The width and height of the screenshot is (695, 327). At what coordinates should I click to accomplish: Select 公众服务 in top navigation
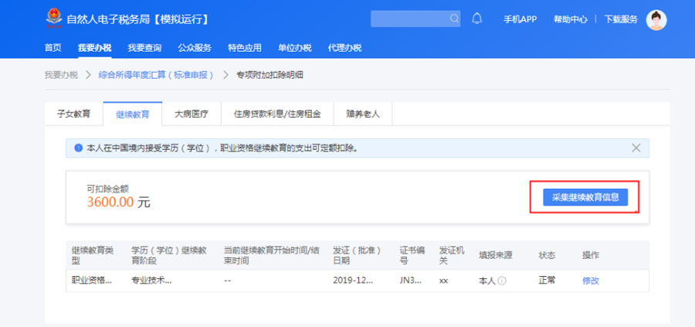point(195,48)
